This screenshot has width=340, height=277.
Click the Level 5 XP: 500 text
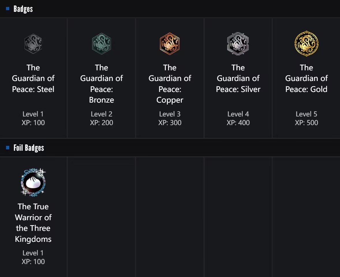[x=306, y=118]
